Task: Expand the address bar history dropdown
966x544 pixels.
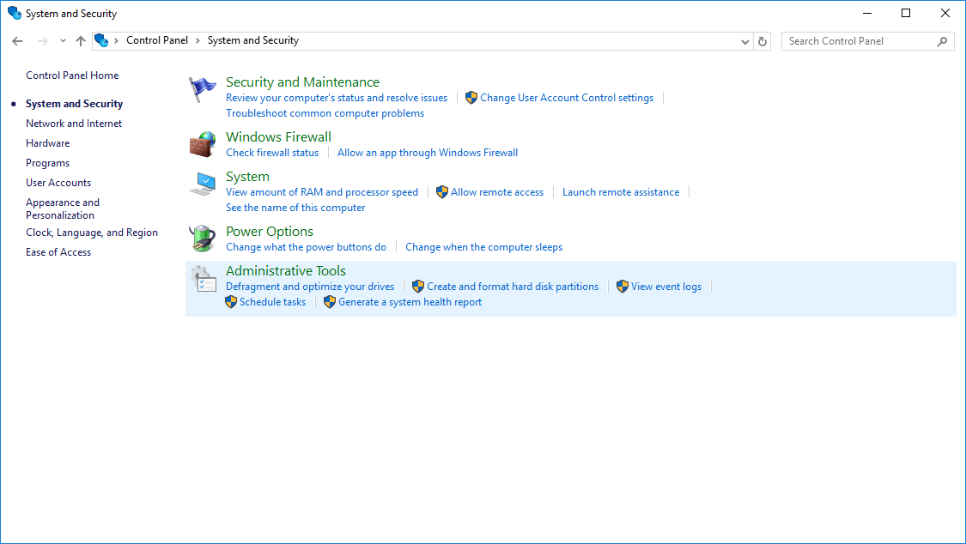Action: (744, 41)
